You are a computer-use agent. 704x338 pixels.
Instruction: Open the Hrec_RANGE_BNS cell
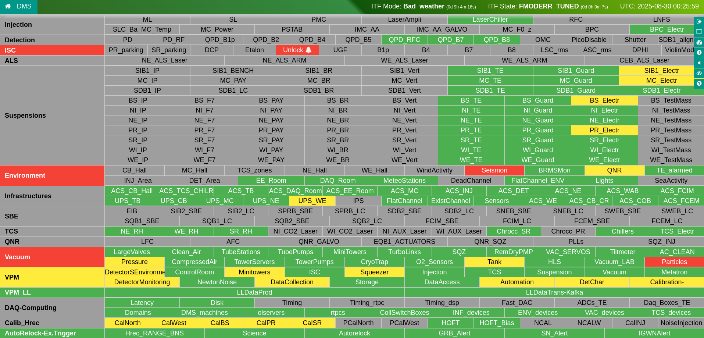coord(154,333)
